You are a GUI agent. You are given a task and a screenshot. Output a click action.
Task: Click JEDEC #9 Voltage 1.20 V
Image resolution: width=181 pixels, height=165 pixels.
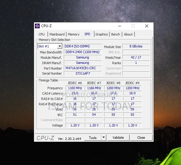pos(132,125)
